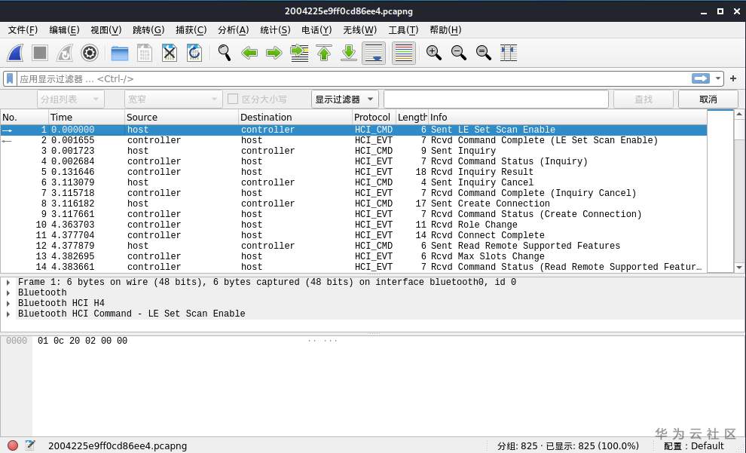This screenshot has height=453, width=746.
Task: Toggle auto scroll during live capture
Action: [374, 53]
